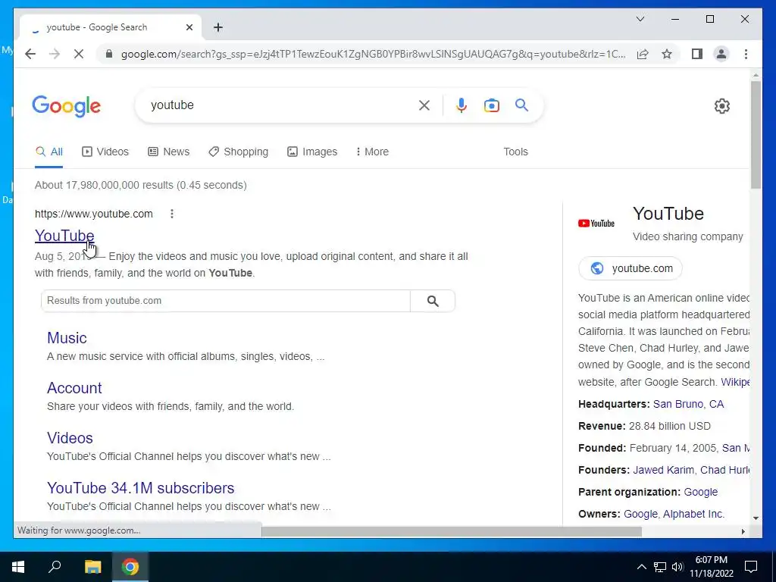Open the Chrome side panel icon
The width and height of the screenshot is (776, 582).
[x=697, y=54]
